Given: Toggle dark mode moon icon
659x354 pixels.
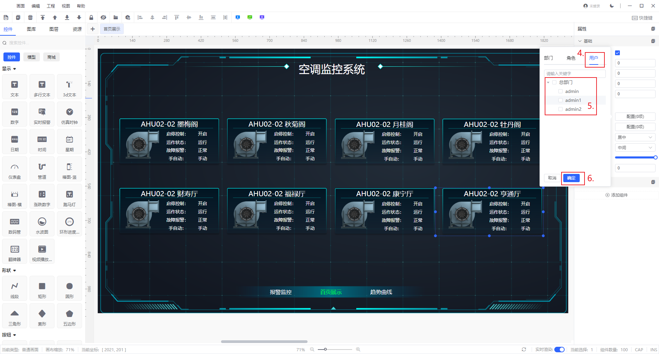Looking at the screenshot, I should [x=612, y=6].
